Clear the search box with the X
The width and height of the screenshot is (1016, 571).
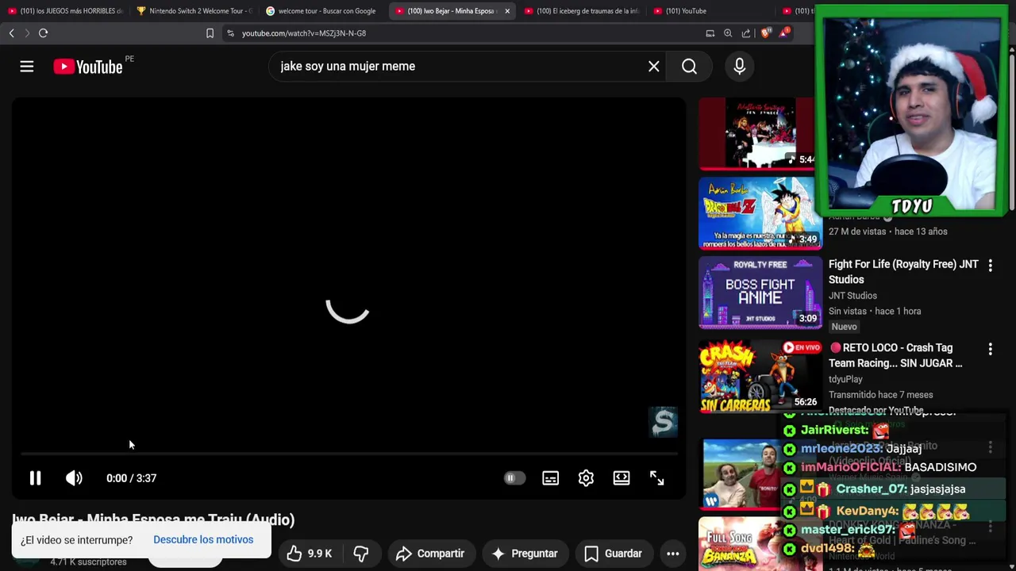click(653, 67)
